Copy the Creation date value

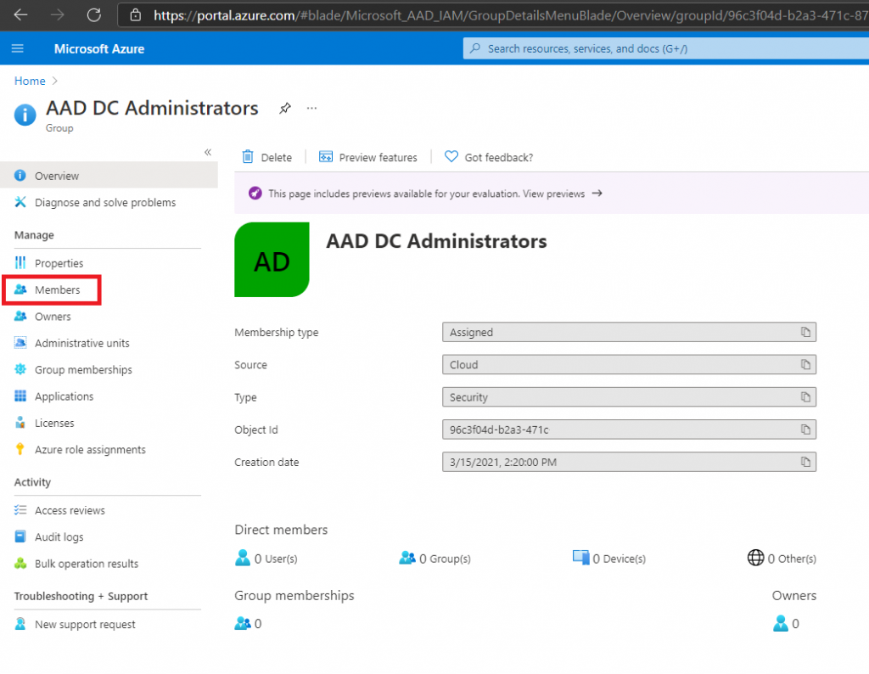805,462
